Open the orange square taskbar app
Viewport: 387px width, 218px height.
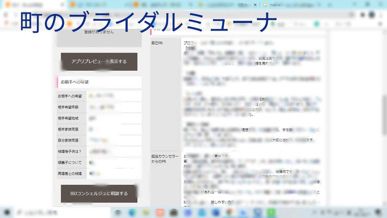click(160, 213)
